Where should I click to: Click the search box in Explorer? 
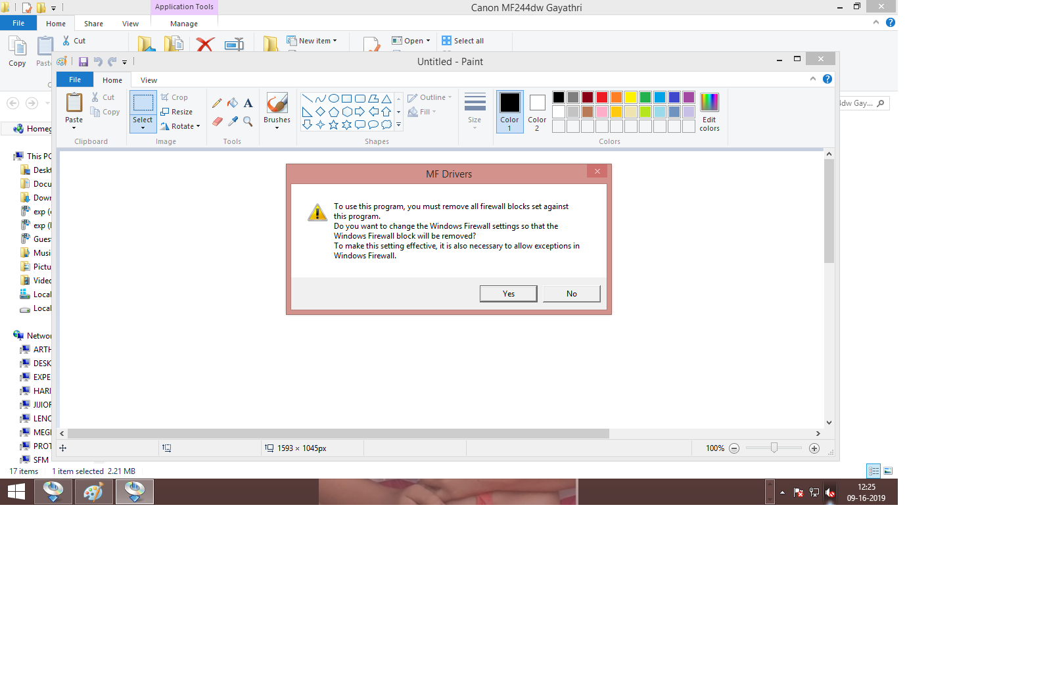pyautogui.click(x=864, y=103)
